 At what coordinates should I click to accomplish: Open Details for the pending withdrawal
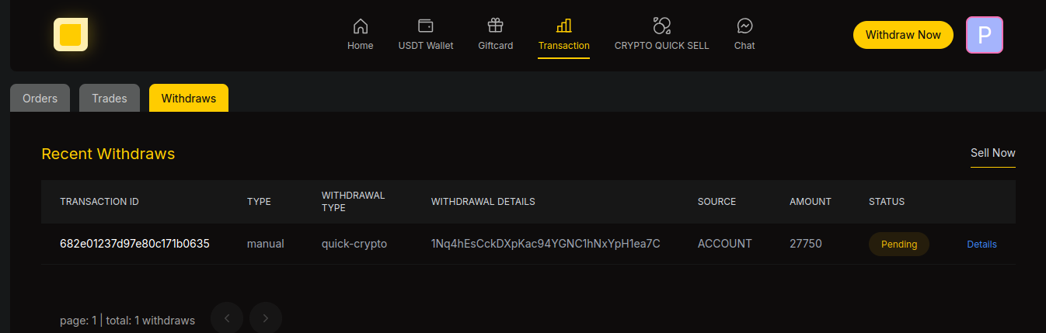981,245
